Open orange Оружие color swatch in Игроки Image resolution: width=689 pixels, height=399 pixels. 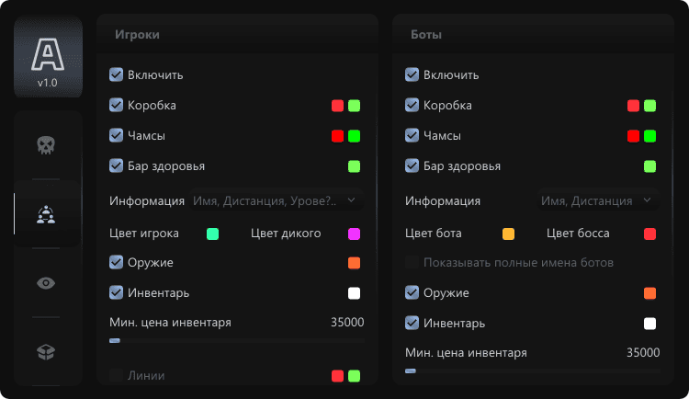[x=354, y=263]
